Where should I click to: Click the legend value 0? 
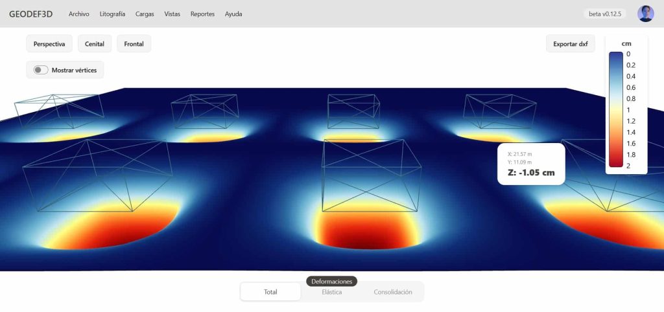[x=628, y=54]
